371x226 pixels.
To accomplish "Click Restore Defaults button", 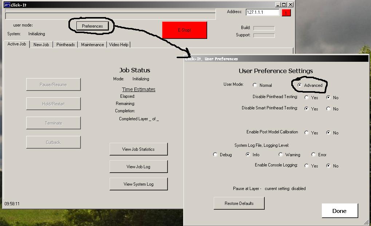I will pos(239,203).
